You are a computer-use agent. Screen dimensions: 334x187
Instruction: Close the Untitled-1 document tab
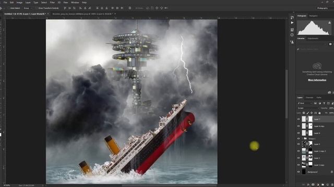tap(48, 14)
